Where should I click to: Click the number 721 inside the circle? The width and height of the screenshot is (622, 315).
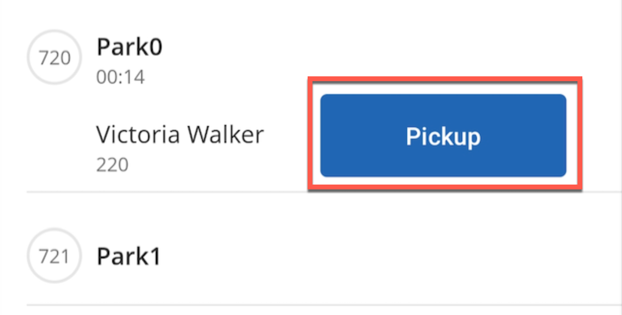click(55, 256)
